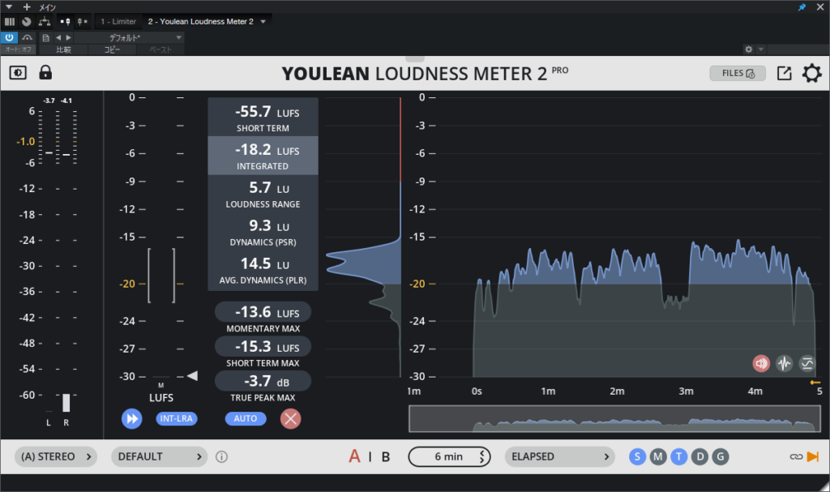The height and width of the screenshot is (492, 830).
Task: Open the ELAPSED time mode selector
Action: pos(559,456)
